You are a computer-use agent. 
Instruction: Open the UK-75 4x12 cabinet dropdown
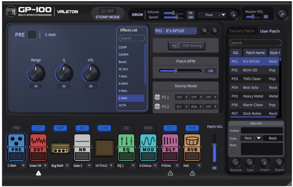104,166
